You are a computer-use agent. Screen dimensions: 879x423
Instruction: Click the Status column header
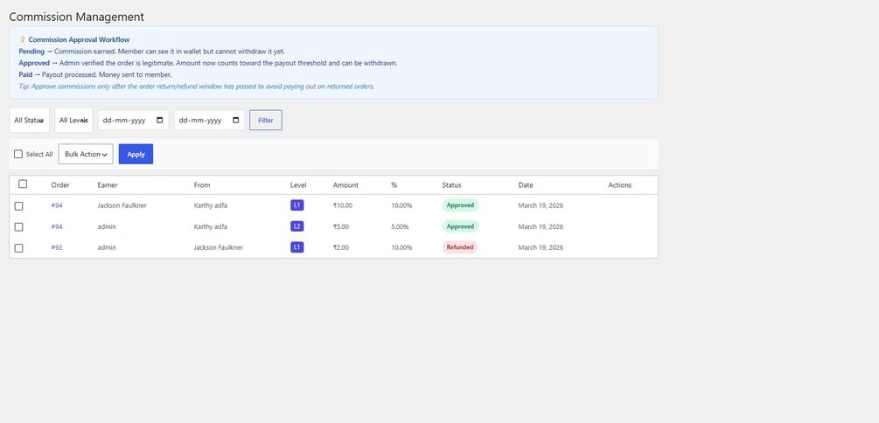[x=451, y=185]
